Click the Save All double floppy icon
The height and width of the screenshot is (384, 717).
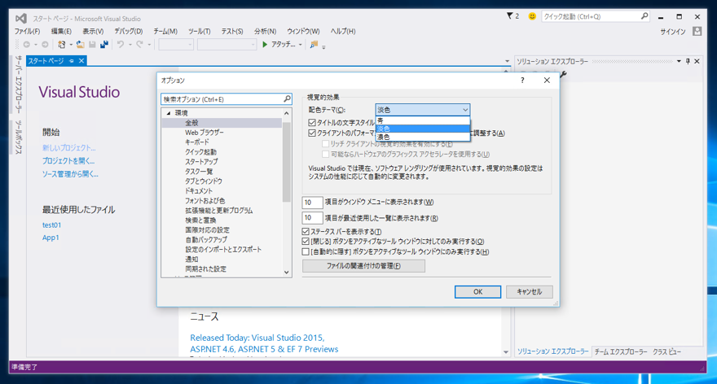(x=104, y=45)
